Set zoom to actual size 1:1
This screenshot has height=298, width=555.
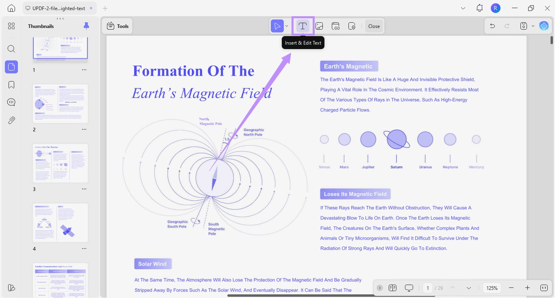(x=544, y=288)
